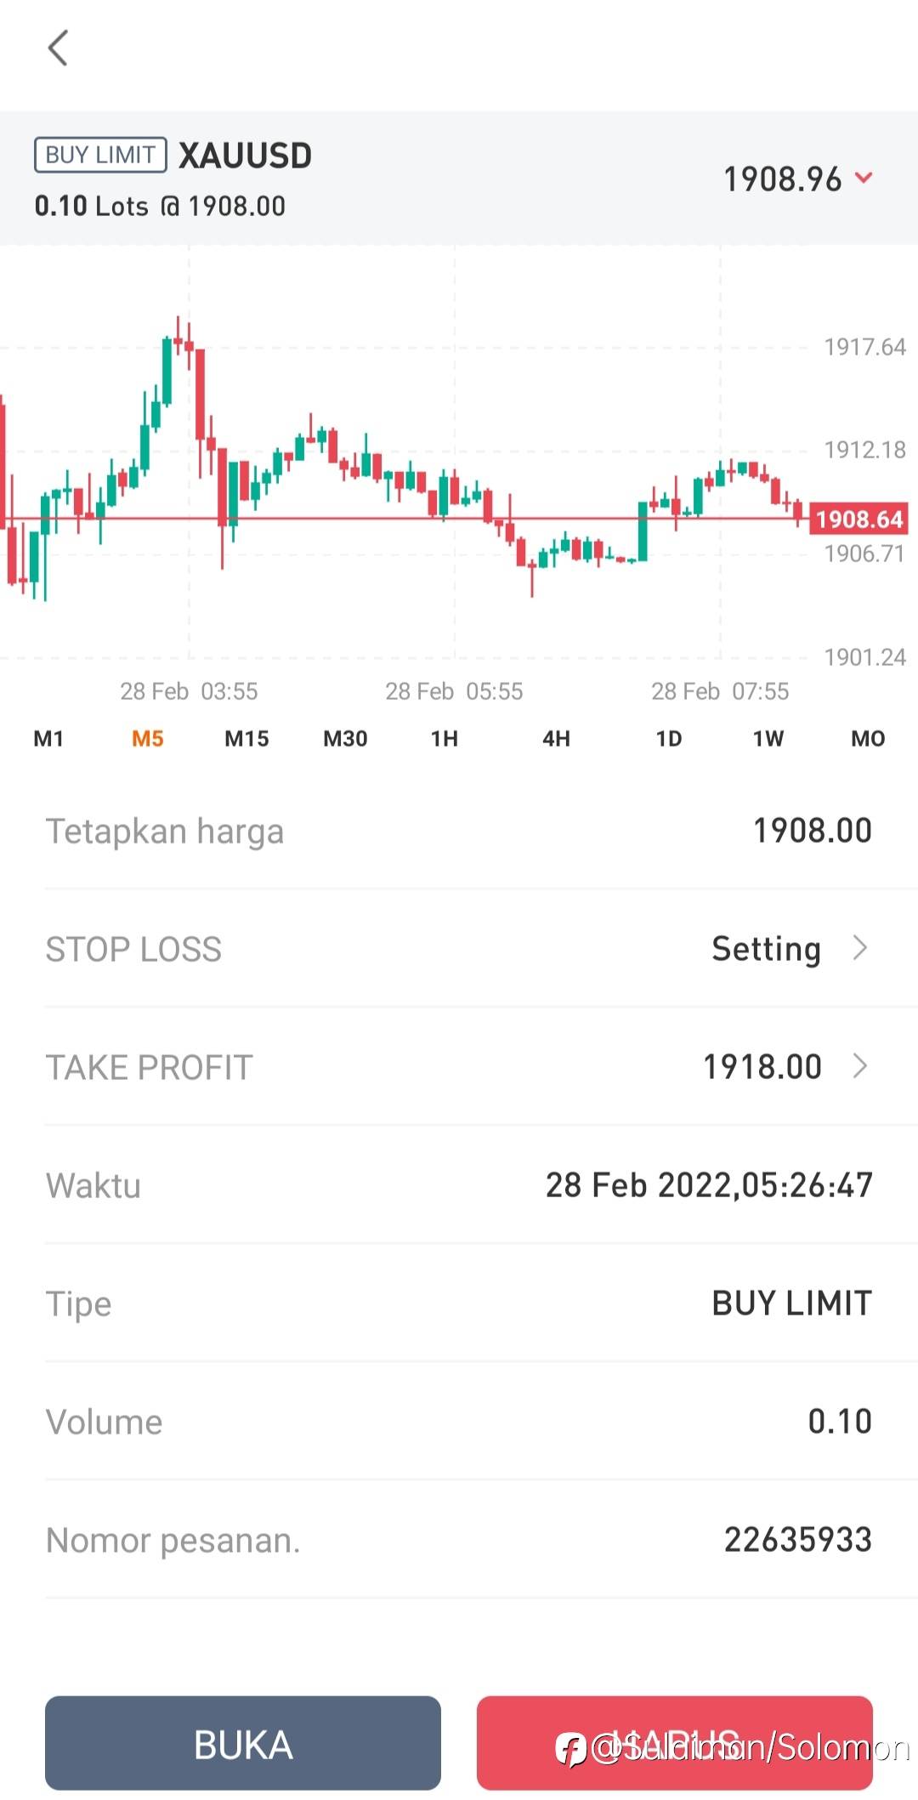The image size is (918, 1800).
Task: Tap the back arrow icon
Action: (x=58, y=48)
